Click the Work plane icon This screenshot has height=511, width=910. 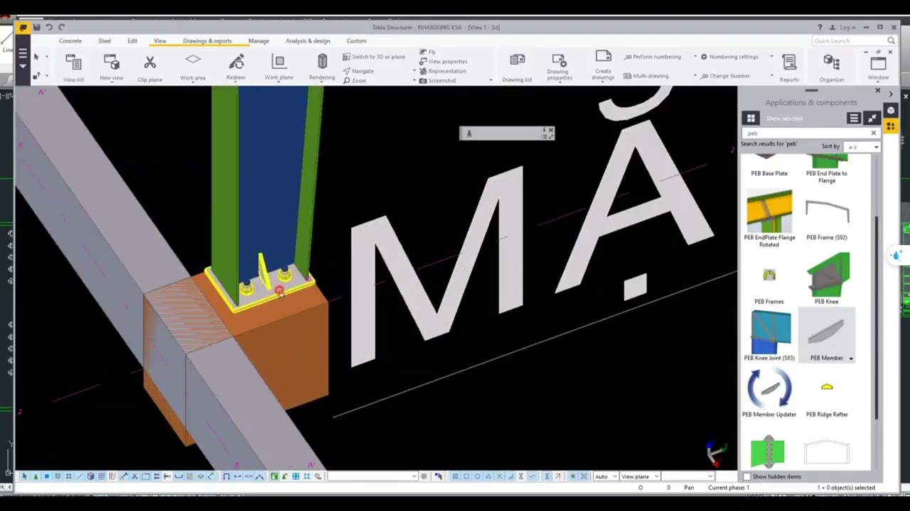point(279,62)
